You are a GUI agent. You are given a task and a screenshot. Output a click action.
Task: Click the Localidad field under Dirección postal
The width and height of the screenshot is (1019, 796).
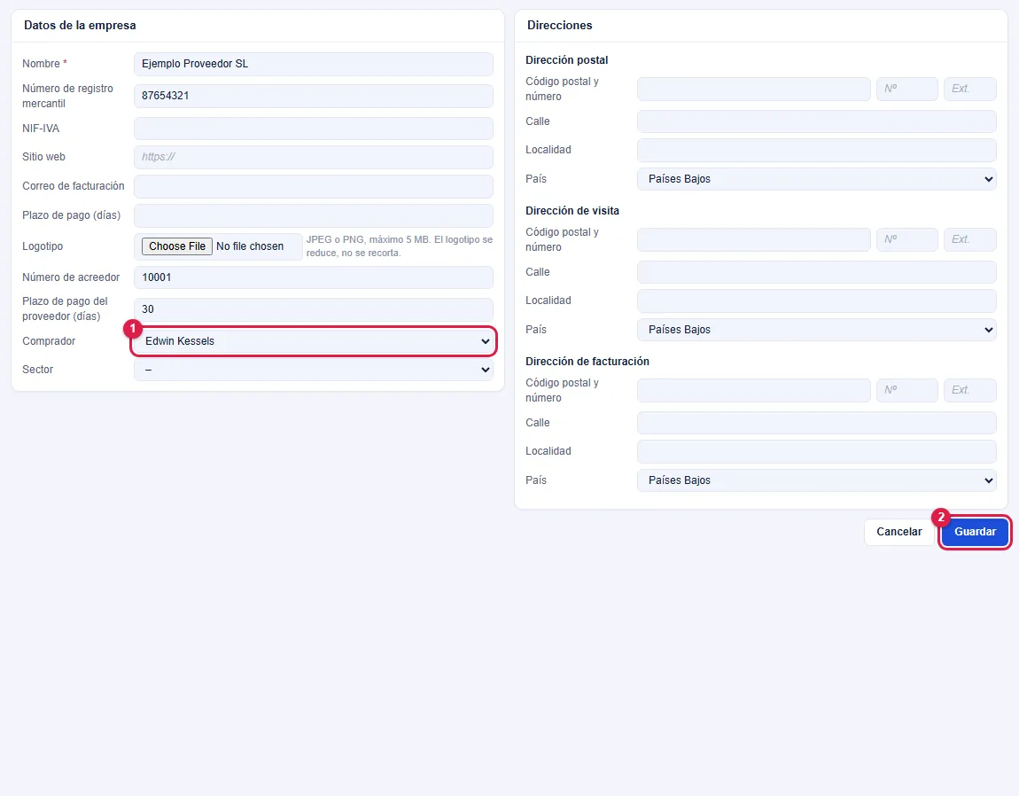[x=816, y=150]
